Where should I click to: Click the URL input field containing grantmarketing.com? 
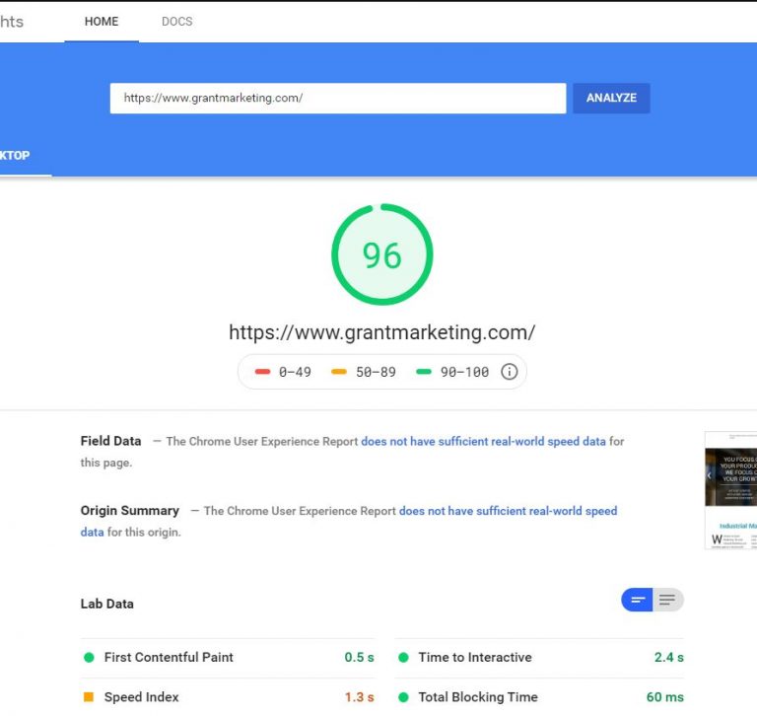point(337,98)
